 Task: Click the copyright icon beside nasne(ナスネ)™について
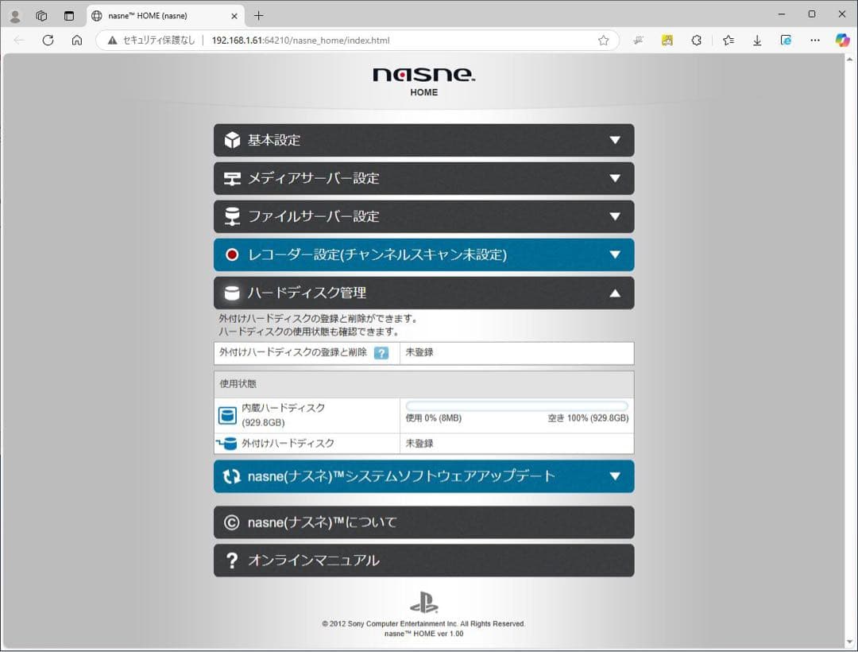pos(231,522)
